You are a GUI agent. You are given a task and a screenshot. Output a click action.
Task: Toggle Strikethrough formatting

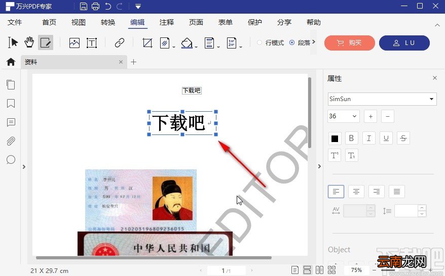click(403, 138)
